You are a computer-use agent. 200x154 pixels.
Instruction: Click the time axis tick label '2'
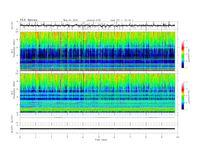[52, 137]
